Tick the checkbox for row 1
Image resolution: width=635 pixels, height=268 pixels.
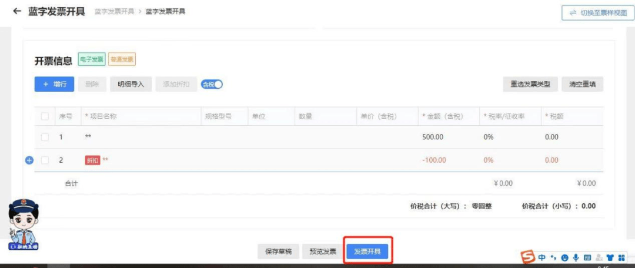(x=45, y=137)
